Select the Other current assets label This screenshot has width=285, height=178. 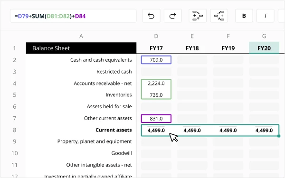pos(108,118)
